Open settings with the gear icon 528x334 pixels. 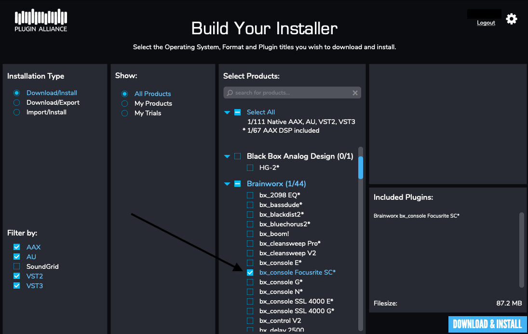tap(511, 19)
